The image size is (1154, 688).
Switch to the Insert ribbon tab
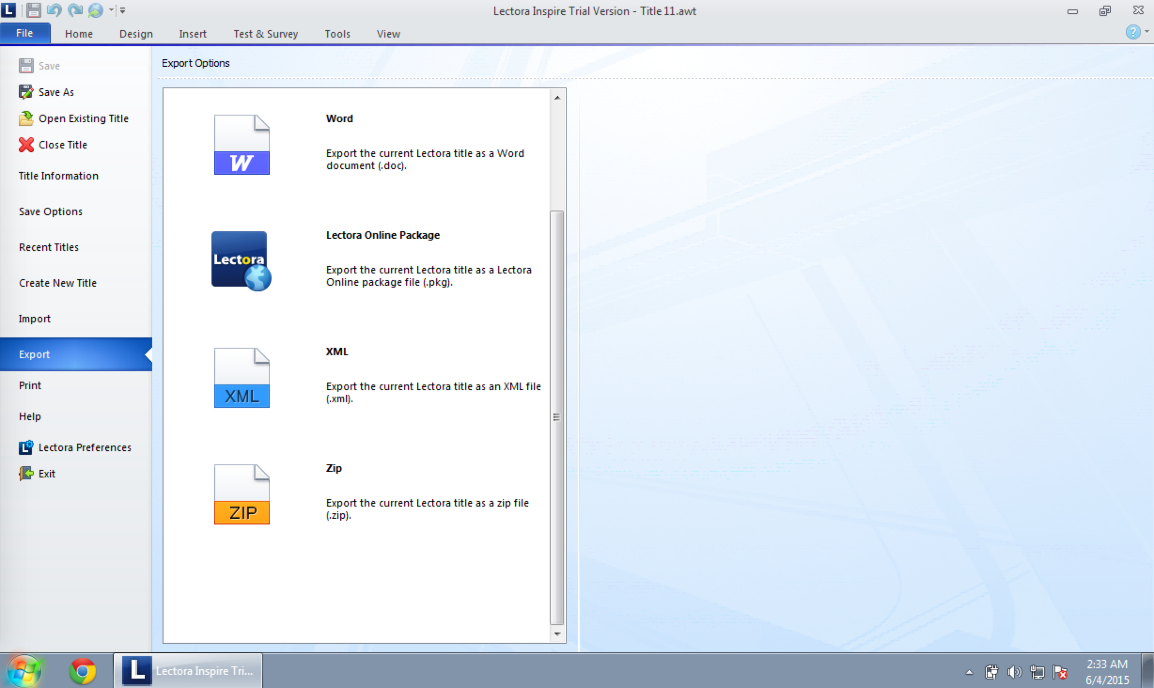(x=192, y=34)
